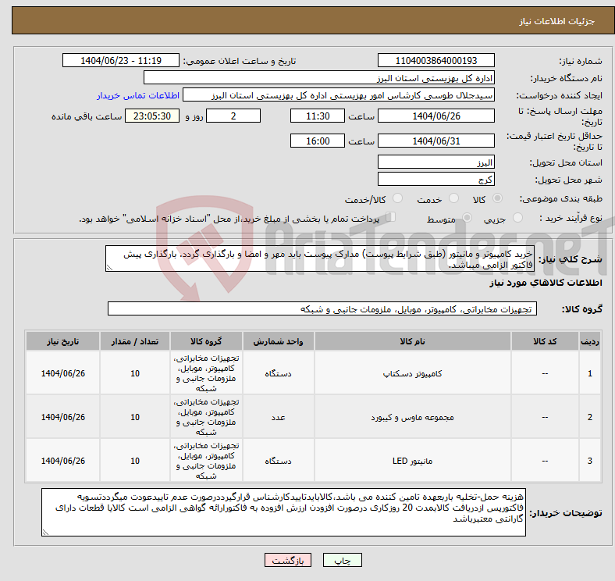Click the response deadline time 11:30 field

pyautogui.click(x=318, y=116)
